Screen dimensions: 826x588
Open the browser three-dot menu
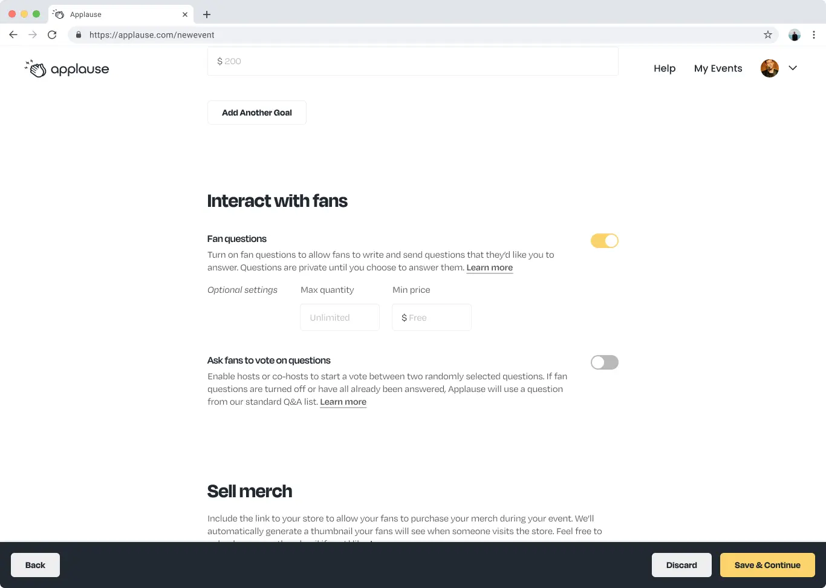tap(814, 34)
